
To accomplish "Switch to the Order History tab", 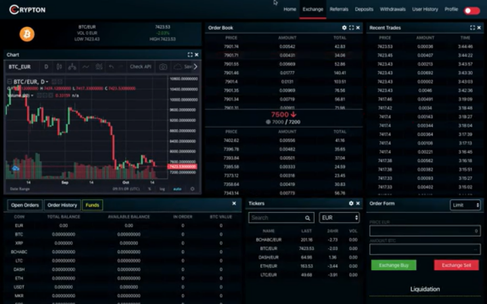I will pos(62,205).
